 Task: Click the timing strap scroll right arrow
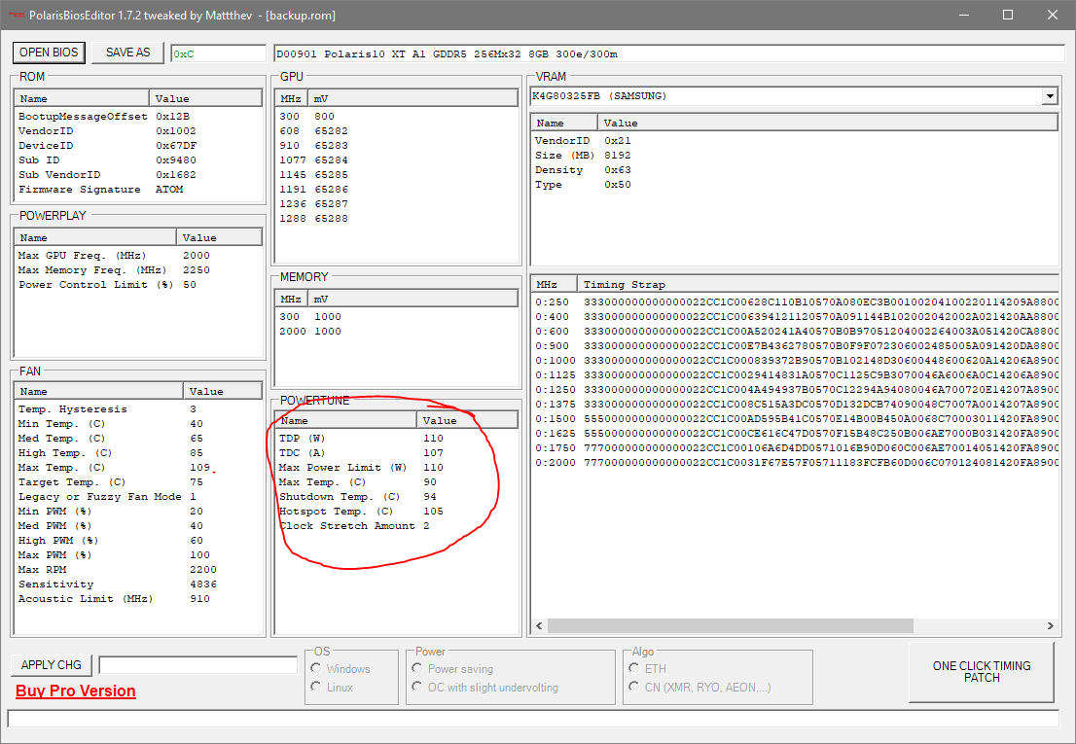point(1050,626)
